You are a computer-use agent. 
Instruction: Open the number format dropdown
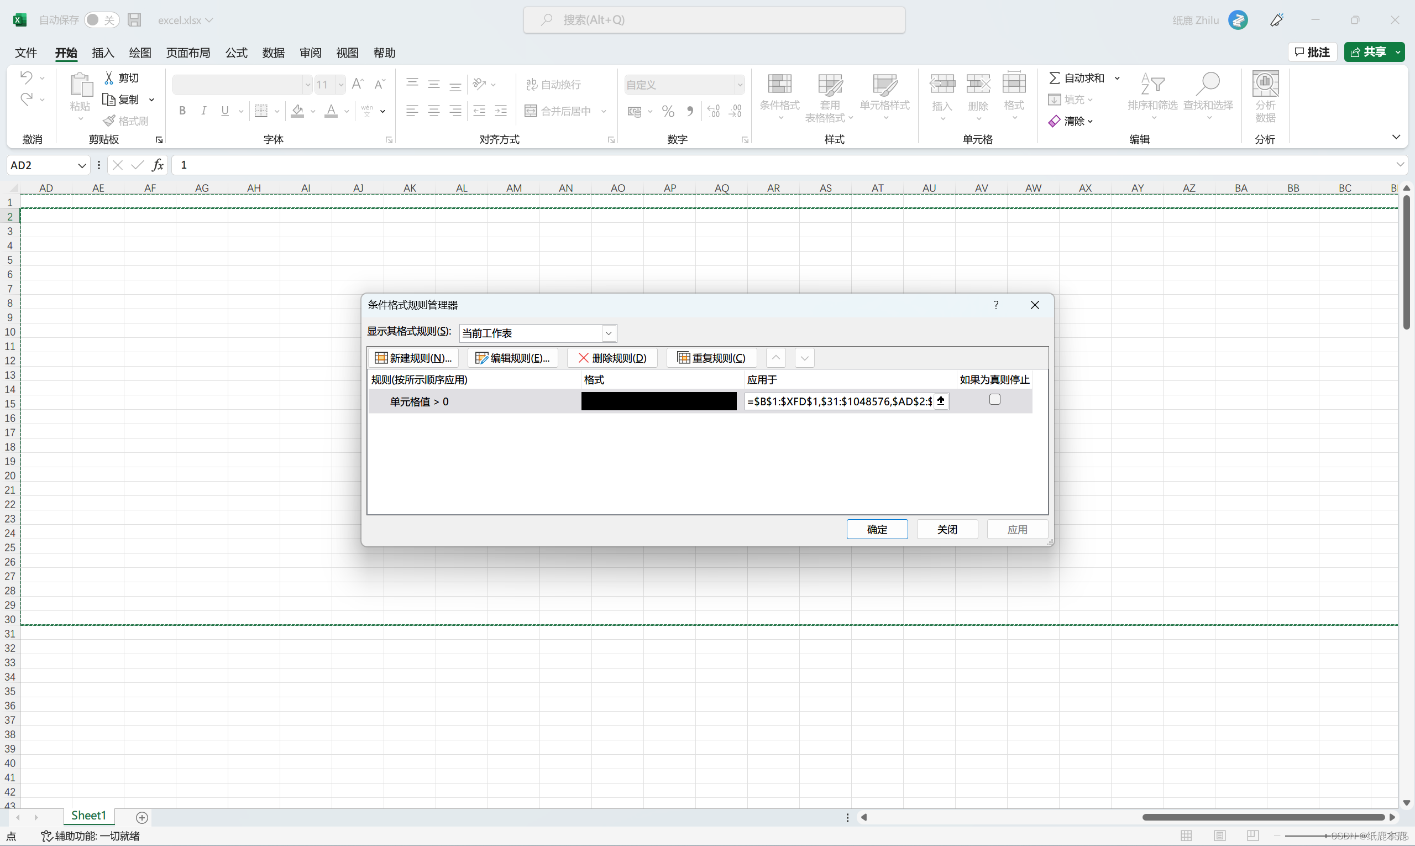739,85
